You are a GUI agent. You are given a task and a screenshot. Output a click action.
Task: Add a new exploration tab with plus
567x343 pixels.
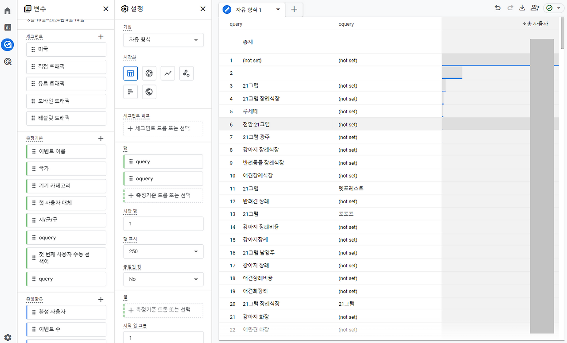coord(294,9)
